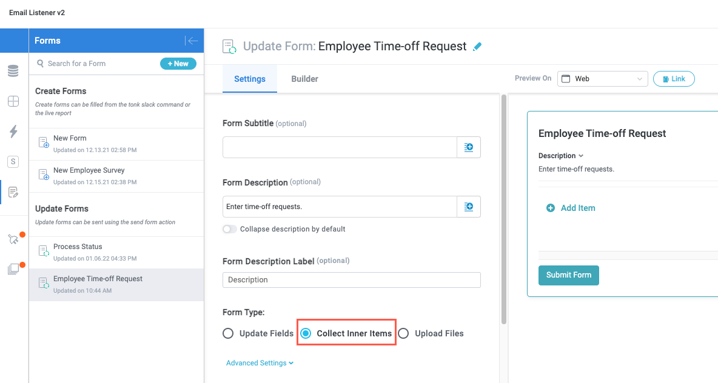Viewport: 718px width, 383px height.
Task: Click insert-field icon next to Form Description
Action: pyautogui.click(x=468, y=207)
